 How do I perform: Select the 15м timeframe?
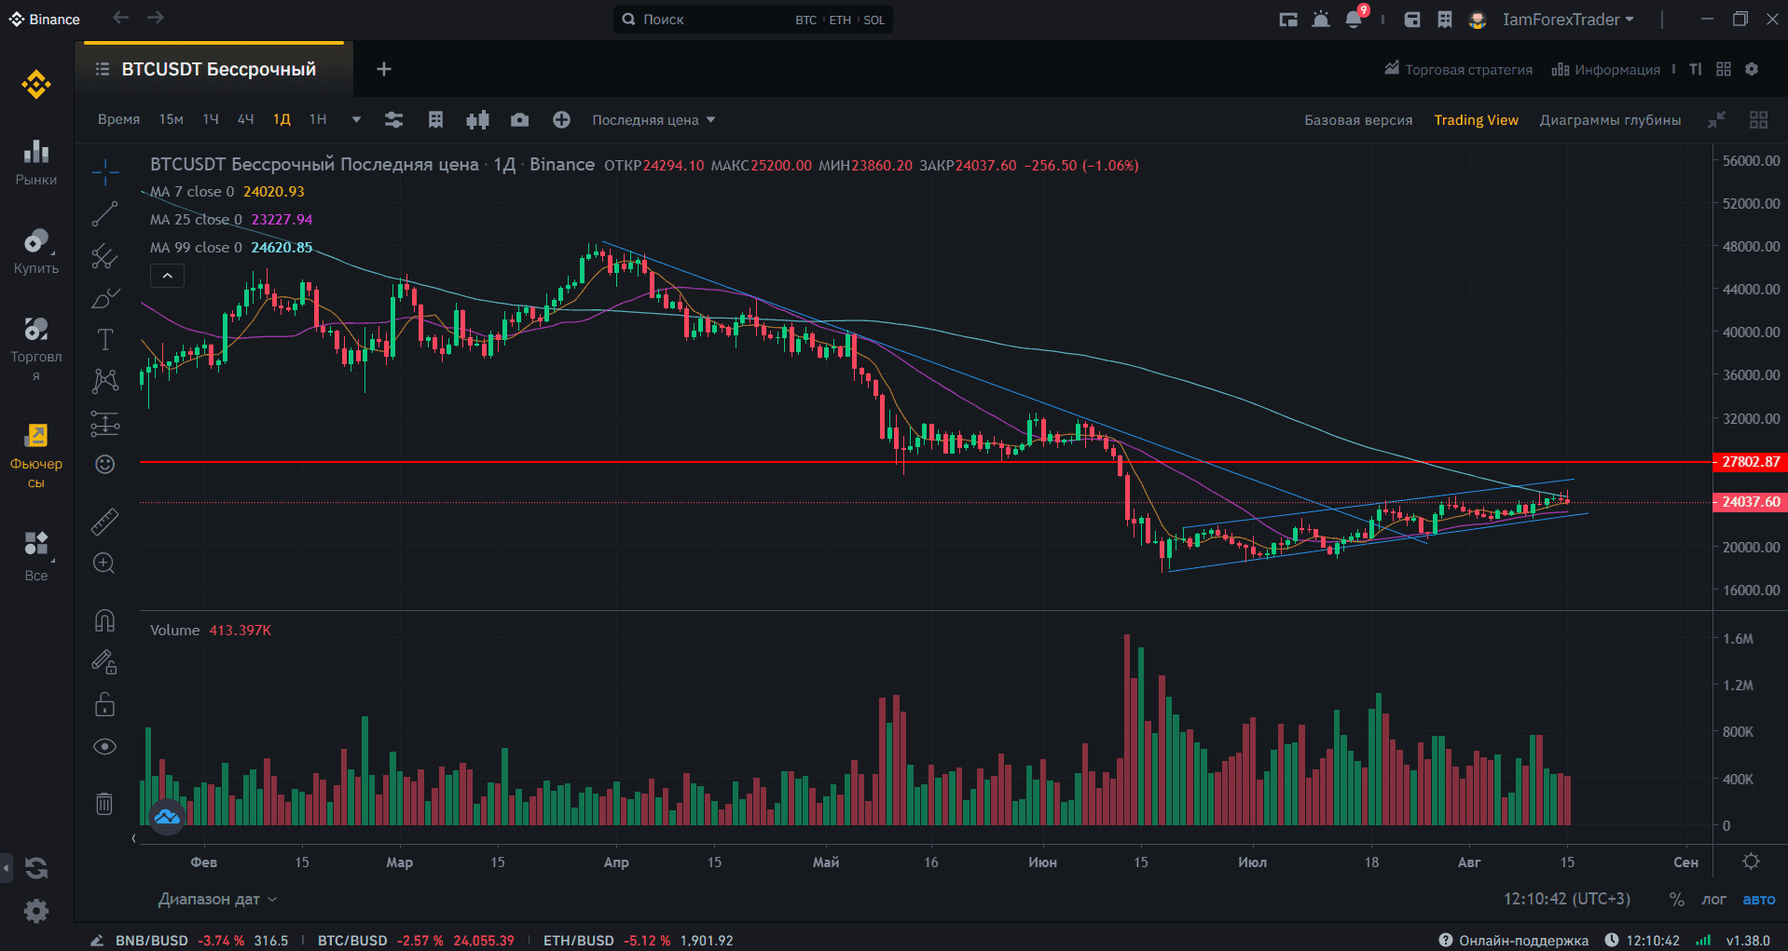click(172, 120)
